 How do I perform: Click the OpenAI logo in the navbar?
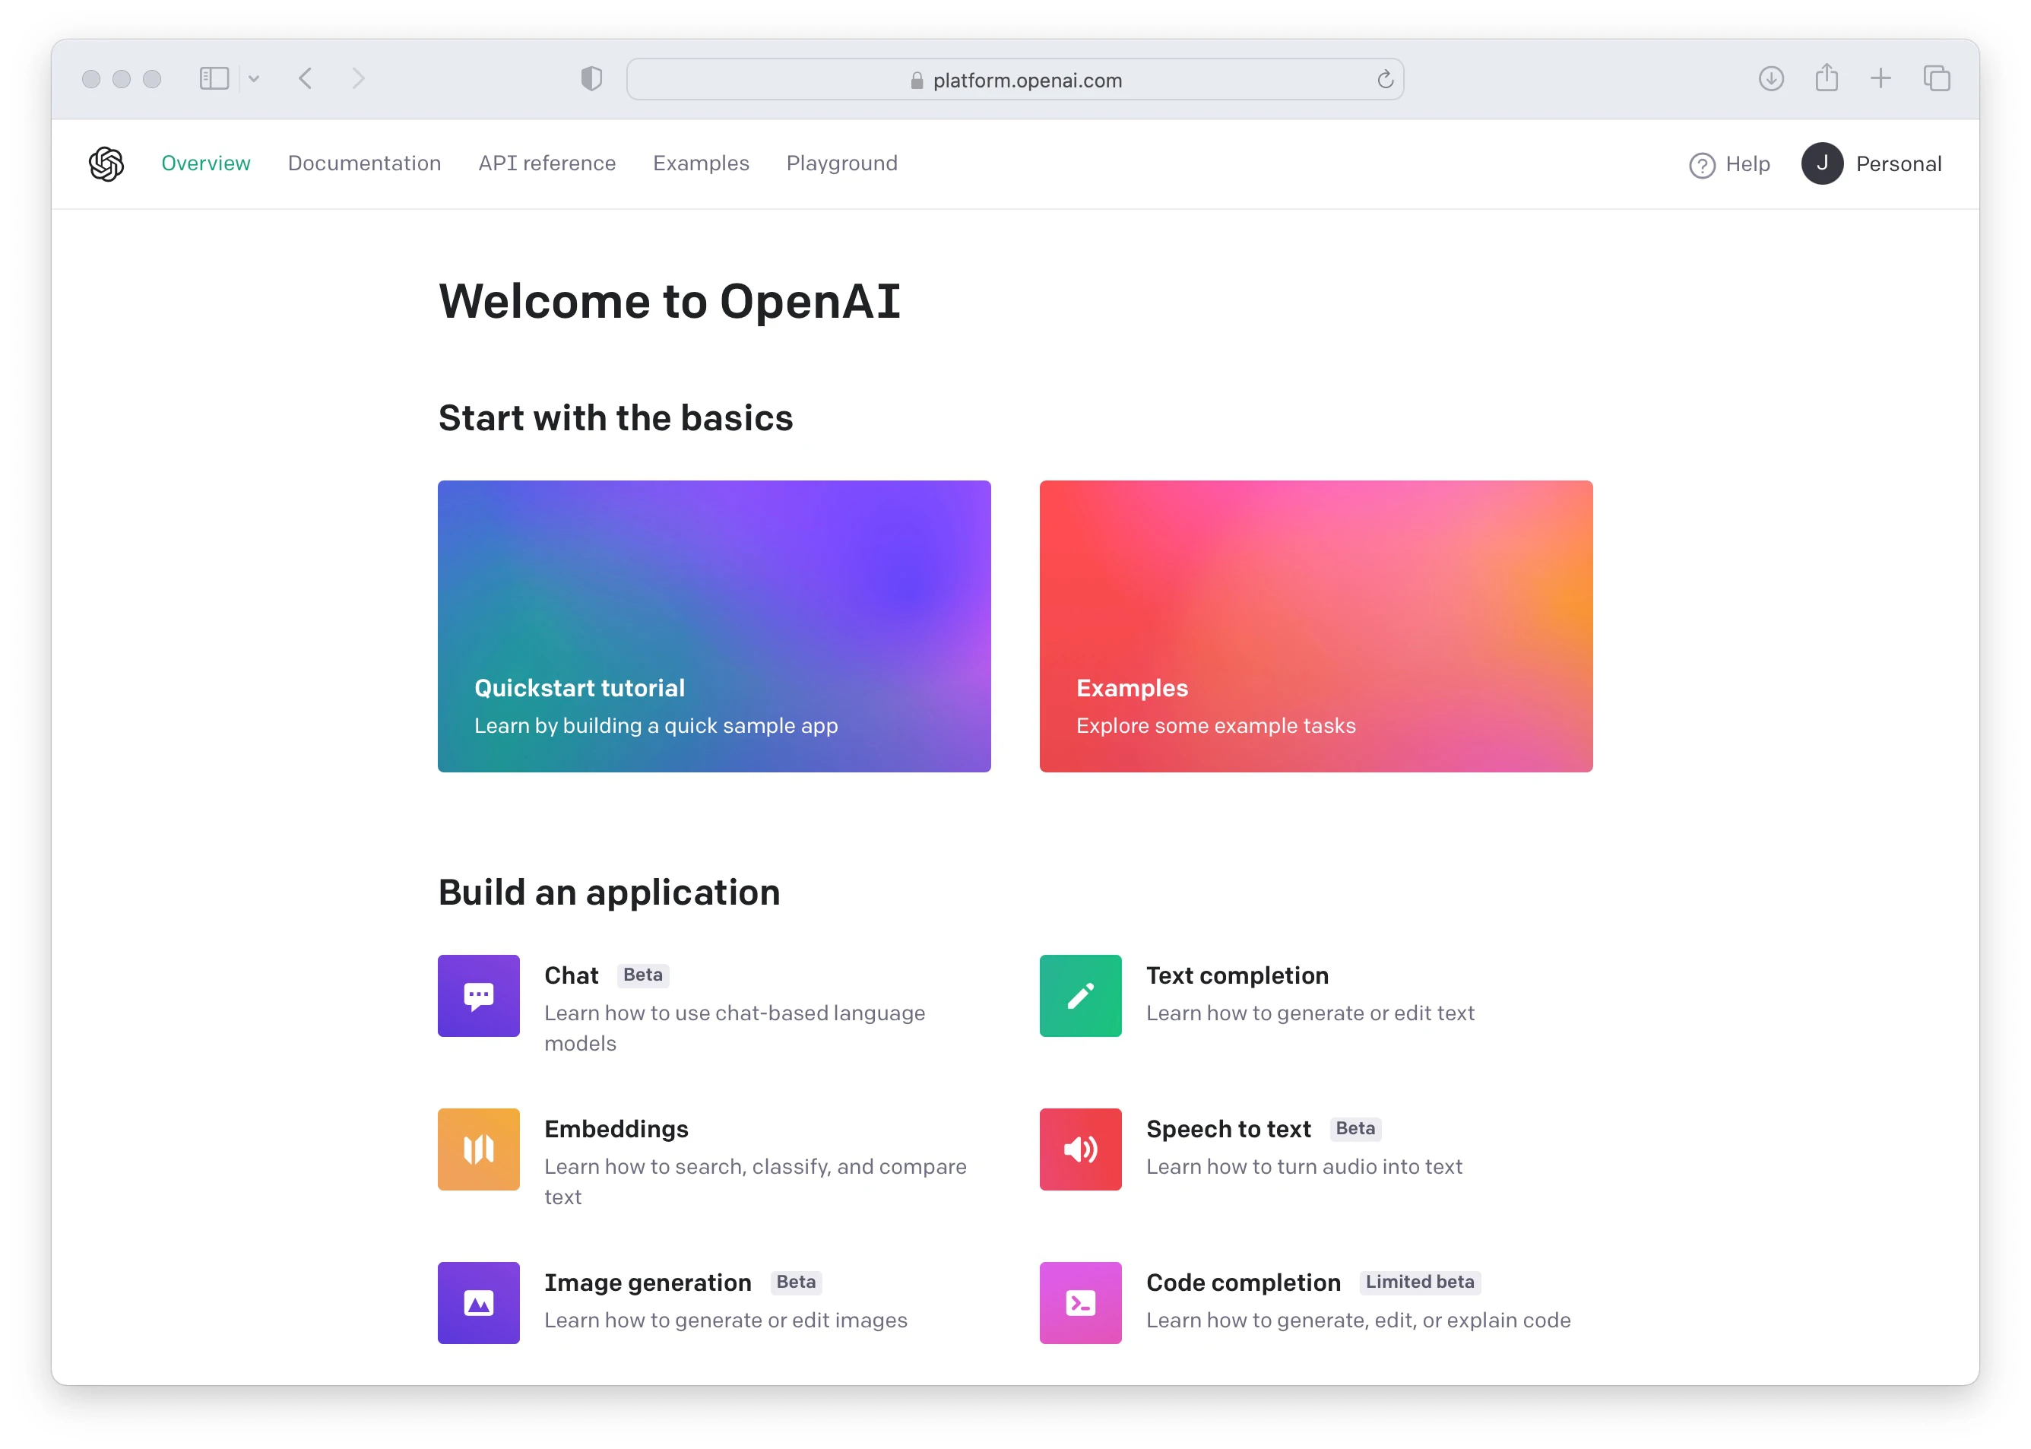[x=106, y=164]
